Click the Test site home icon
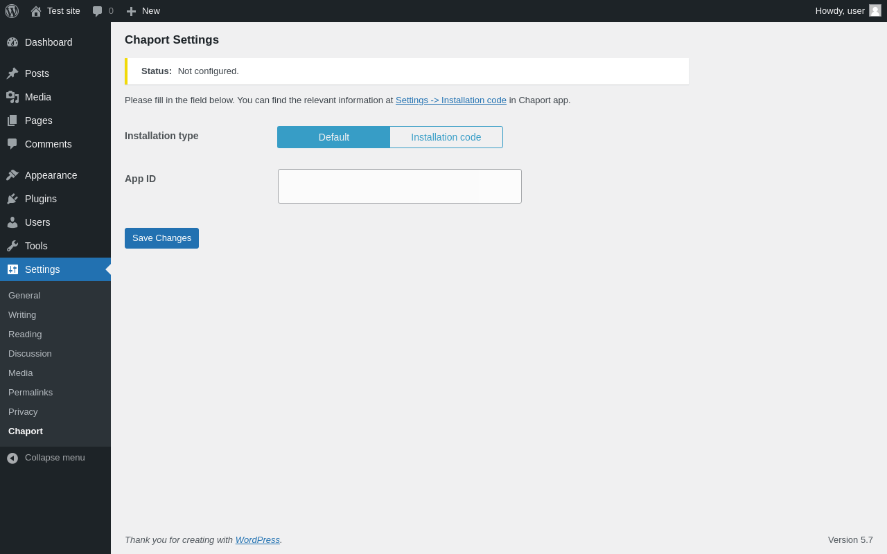This screenshot has width=887, height=554. click(36, 11)
